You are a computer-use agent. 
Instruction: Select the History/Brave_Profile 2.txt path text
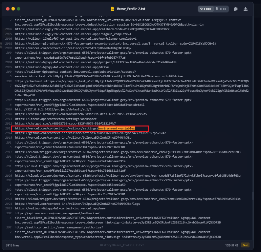122,245
